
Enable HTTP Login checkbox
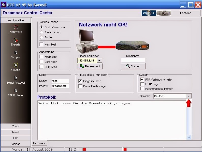point(142,84)
